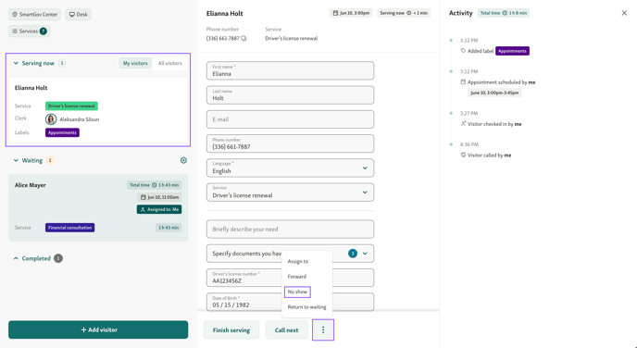The width and height of the screenshot is (637, 348).
Task: Click Finish serving button
Action: [231, 329]
